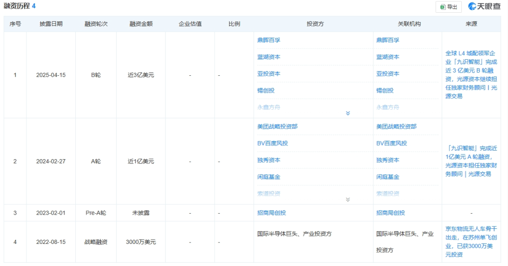
Task: Open investor 永鑫方舟 in 投资方 column
Action: coord(269,107)
